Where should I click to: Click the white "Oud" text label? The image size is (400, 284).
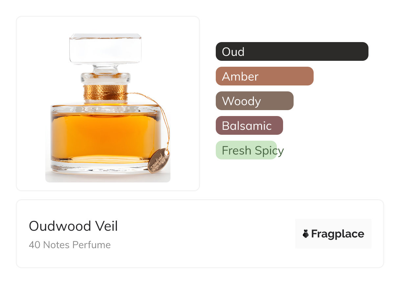click(233, 52)
